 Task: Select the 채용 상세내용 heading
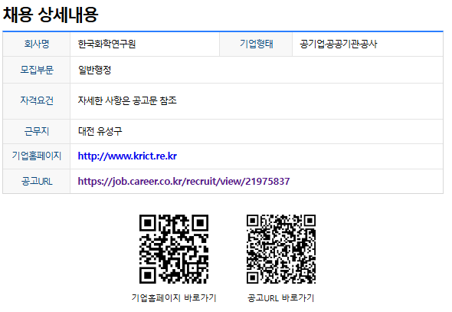coord(51,15)
